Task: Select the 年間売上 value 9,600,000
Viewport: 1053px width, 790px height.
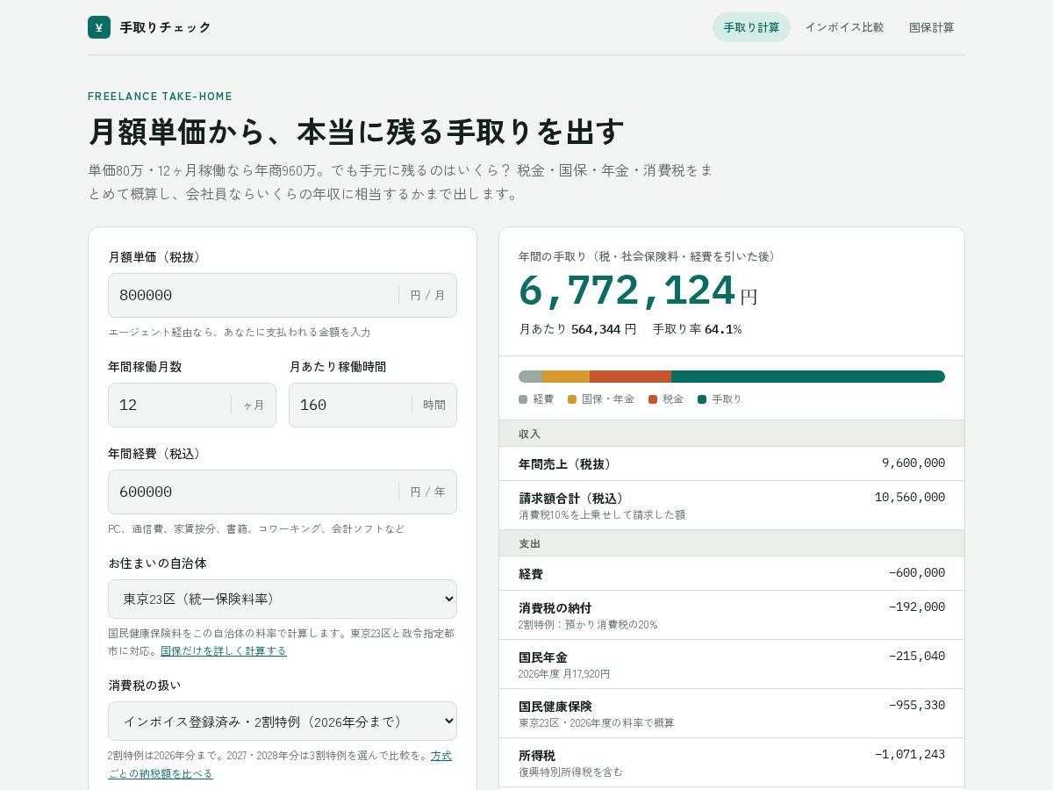Action: pos(913,463)
